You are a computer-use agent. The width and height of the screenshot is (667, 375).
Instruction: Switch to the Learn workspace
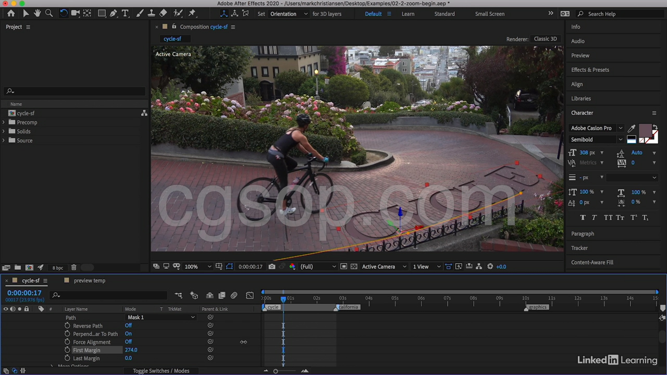(x=408, y=14)
